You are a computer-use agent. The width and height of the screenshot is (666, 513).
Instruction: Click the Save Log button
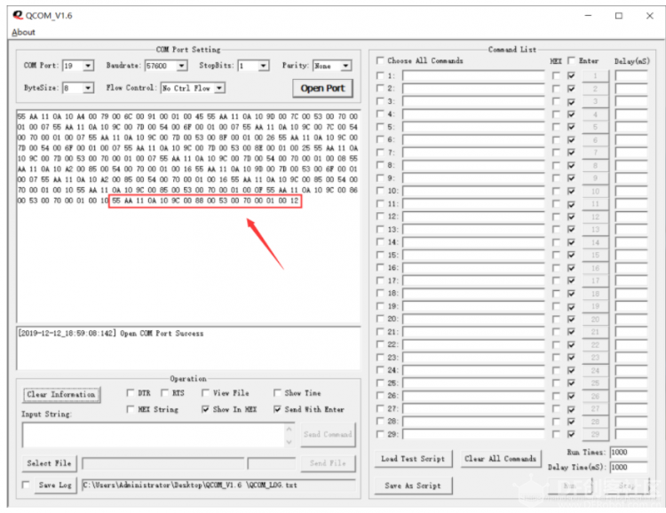(x=55, y=485)
